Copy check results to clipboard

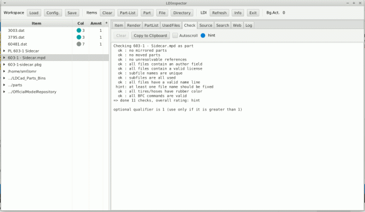click(x=151, y=35)
